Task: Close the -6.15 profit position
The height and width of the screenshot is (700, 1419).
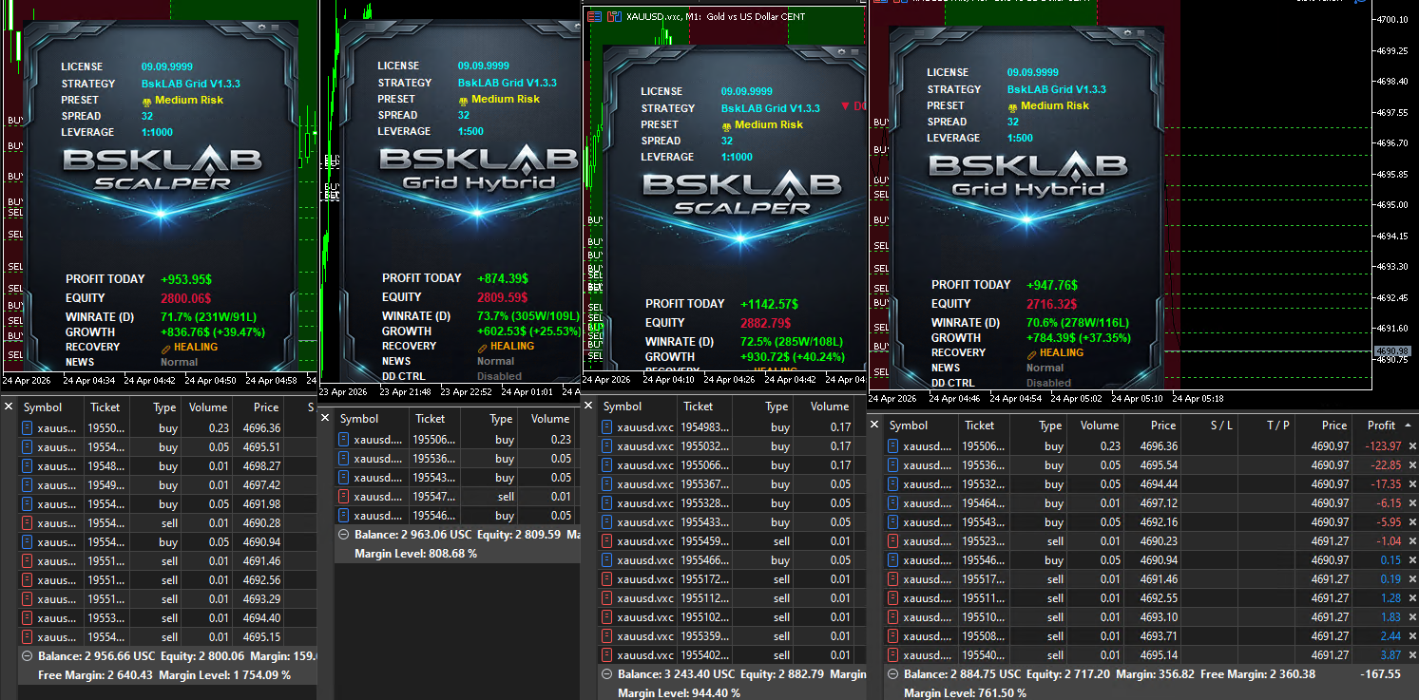Action: (1411, 503)
